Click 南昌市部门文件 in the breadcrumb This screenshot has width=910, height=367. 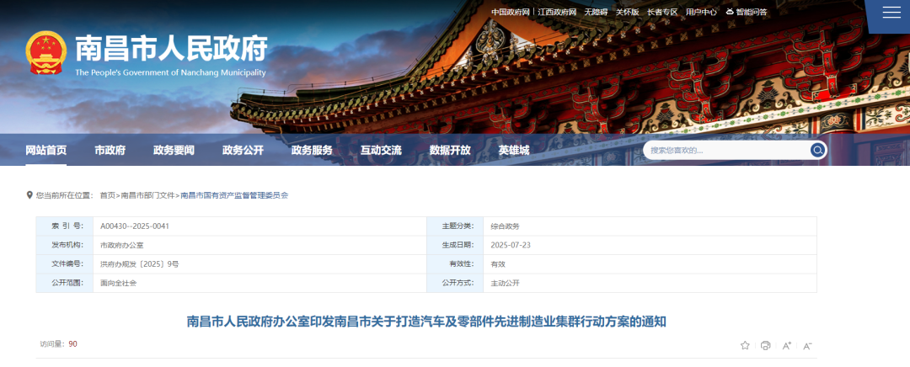(x=148, y=194)
